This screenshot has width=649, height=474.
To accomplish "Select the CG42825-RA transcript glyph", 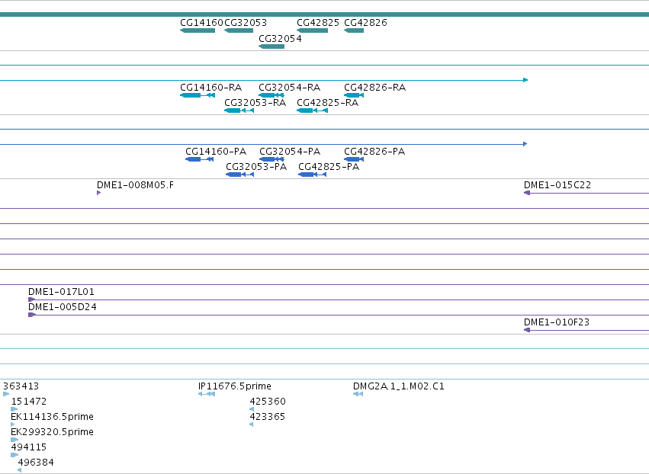I will coord(313,110).
